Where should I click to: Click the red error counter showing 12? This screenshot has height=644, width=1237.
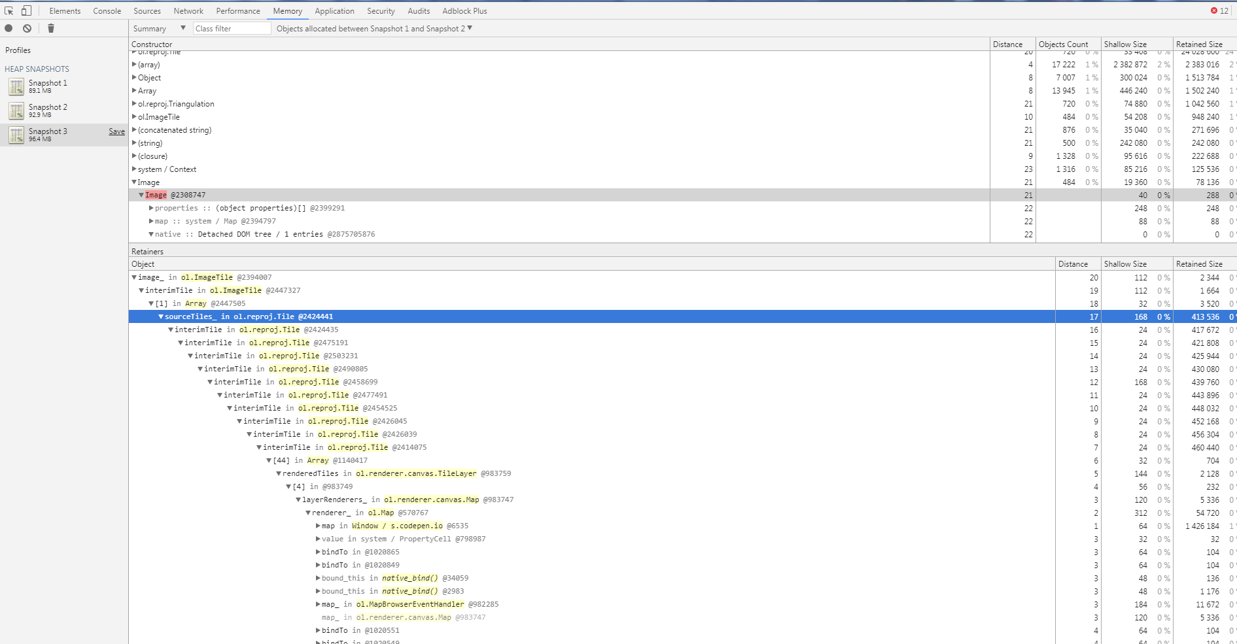coord(1218,10)
